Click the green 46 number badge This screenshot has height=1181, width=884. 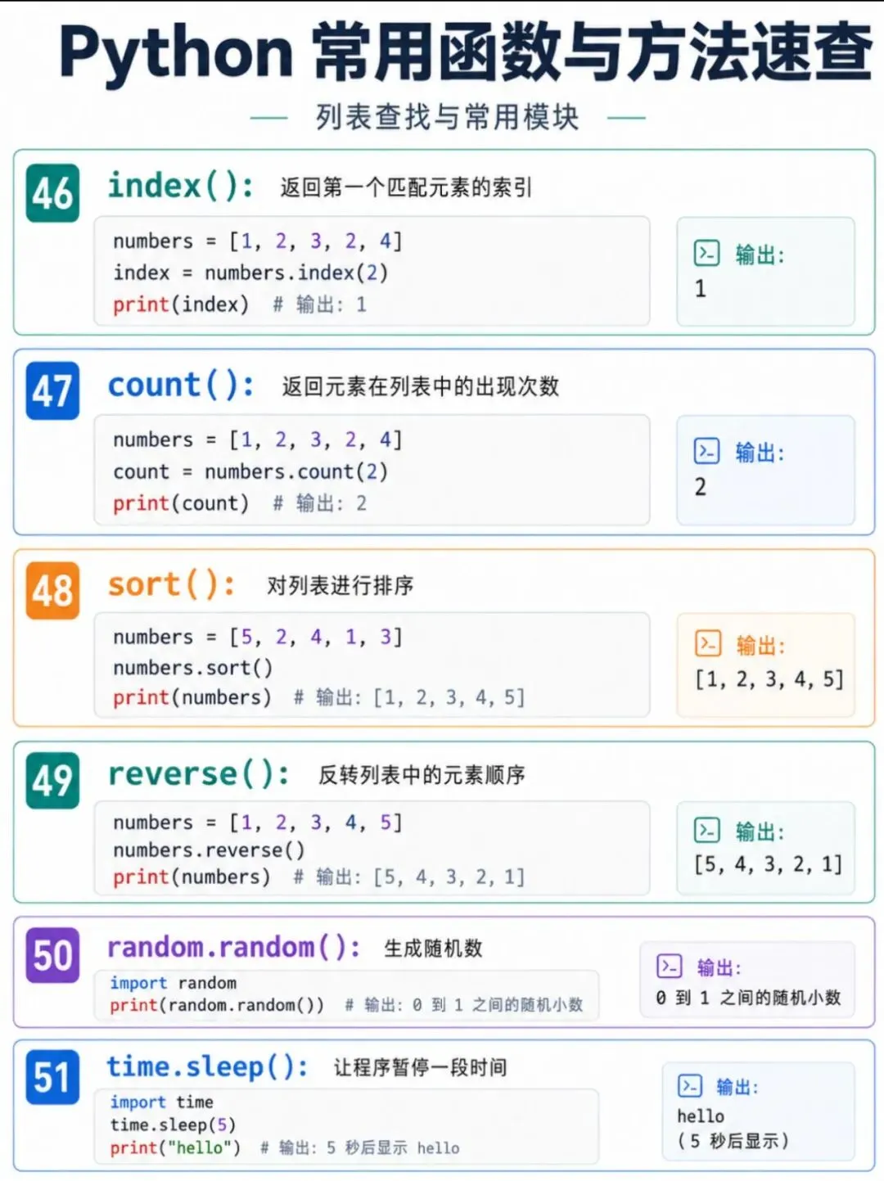(53, 193)
